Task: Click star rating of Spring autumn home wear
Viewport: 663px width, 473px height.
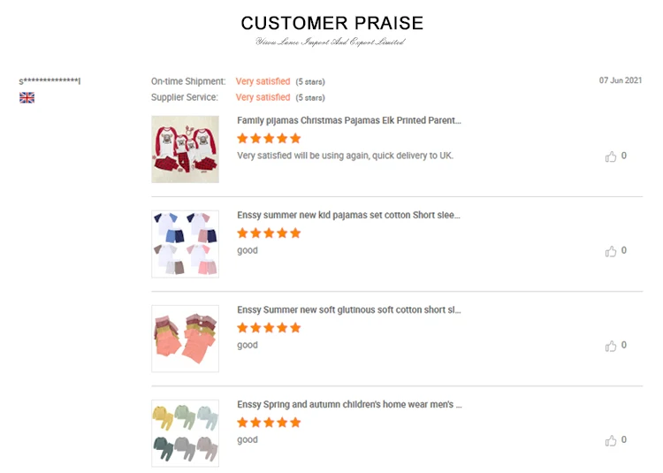Action: click(269, 423)
